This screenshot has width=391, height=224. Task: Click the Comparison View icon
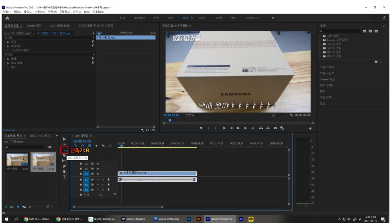tap(282, 128)
